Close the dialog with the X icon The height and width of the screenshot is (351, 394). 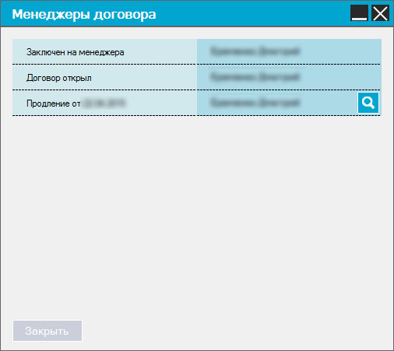pyautogui.click(x=380, y=13)
